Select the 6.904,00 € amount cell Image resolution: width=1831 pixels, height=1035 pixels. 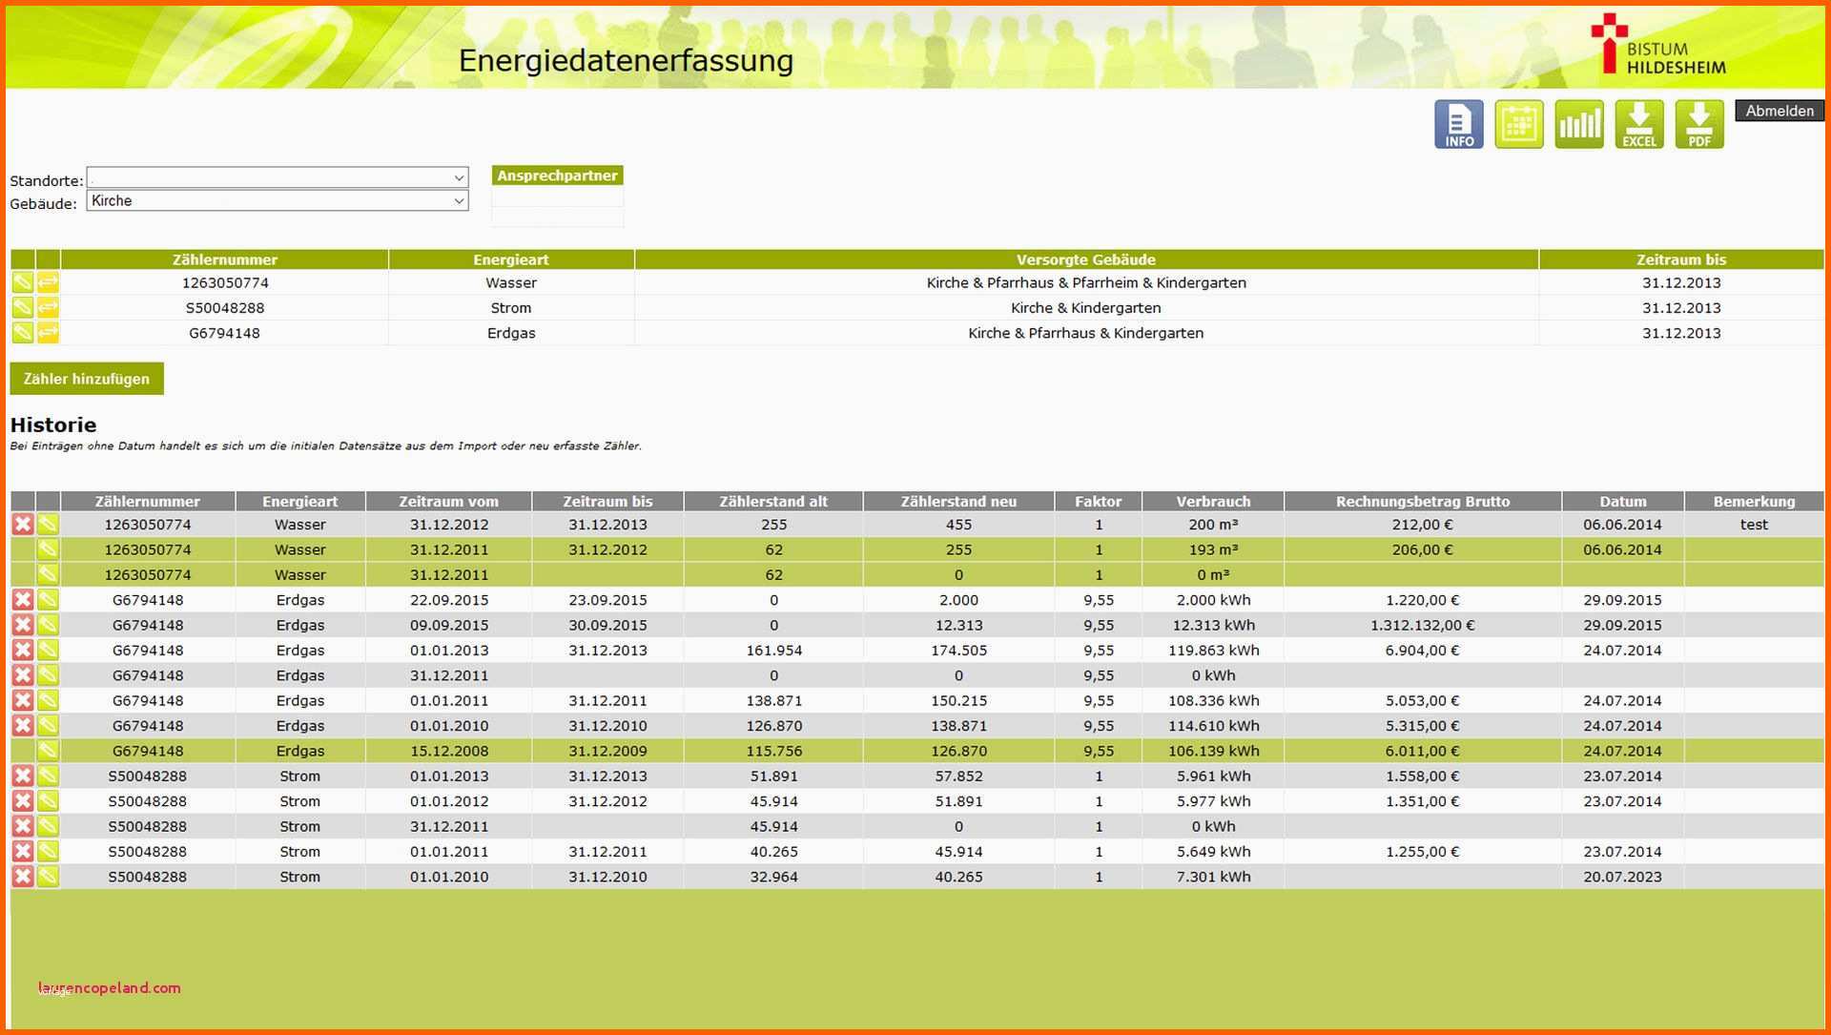1422,651
